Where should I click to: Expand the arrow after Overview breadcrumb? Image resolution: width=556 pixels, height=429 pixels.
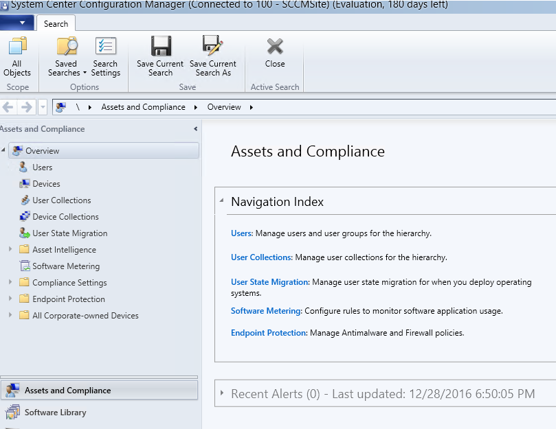(252, 107)
